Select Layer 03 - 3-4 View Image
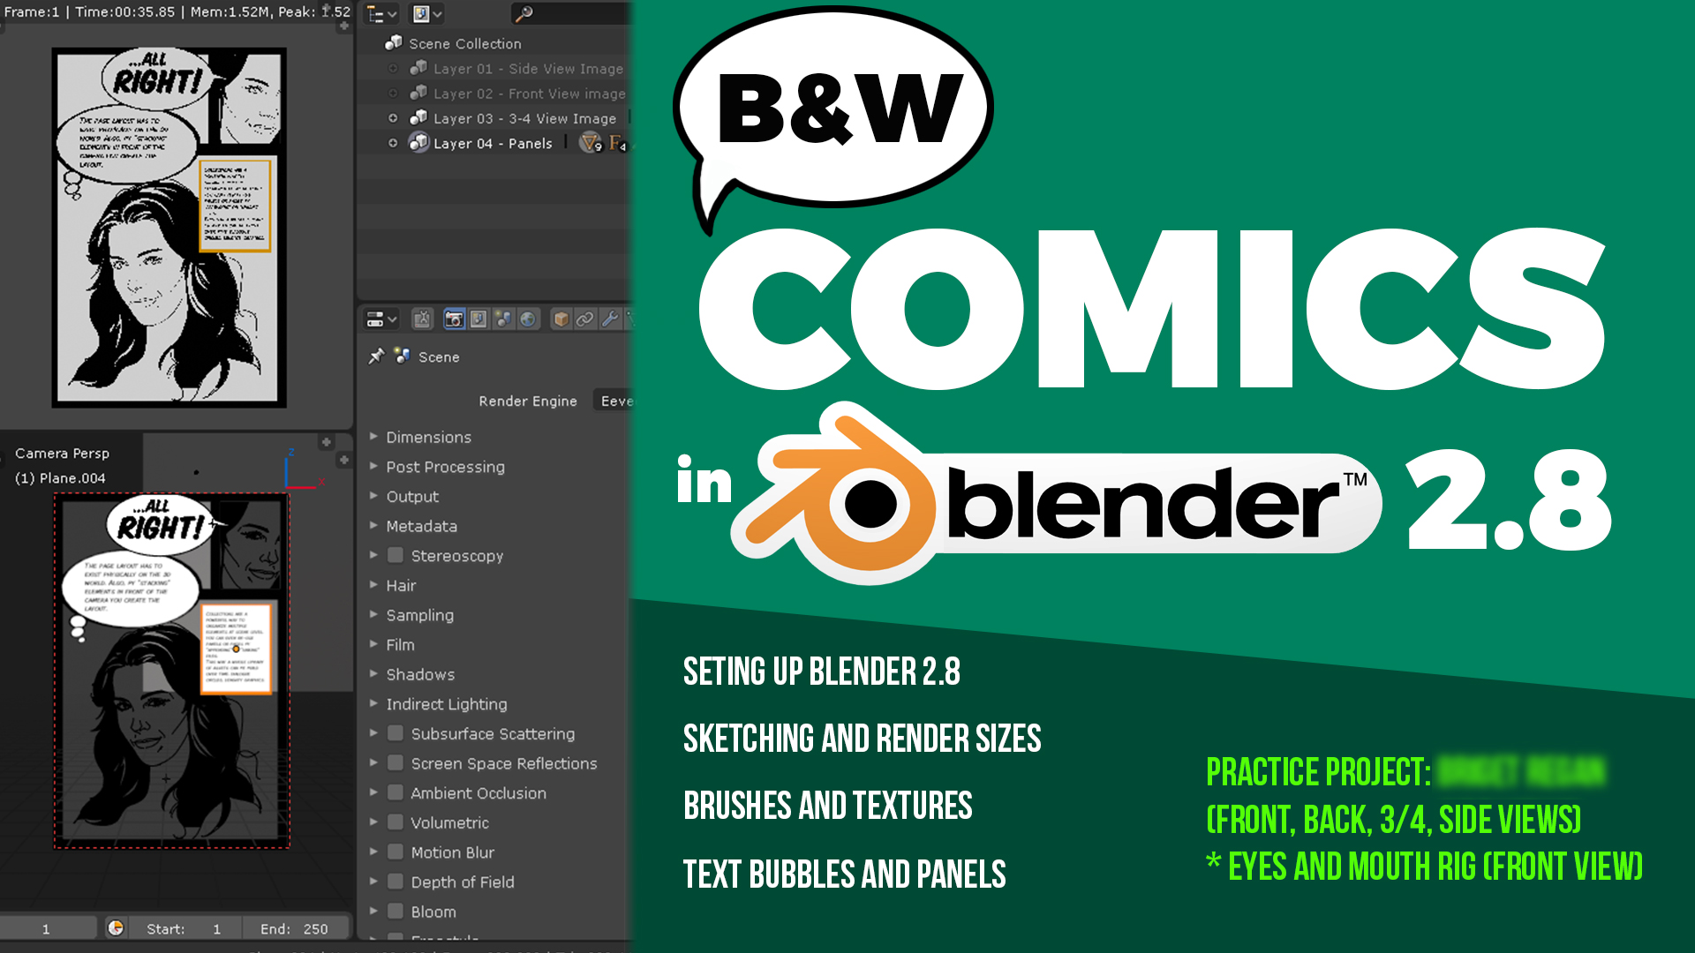 pyautogui.click(x=524, y=118)
